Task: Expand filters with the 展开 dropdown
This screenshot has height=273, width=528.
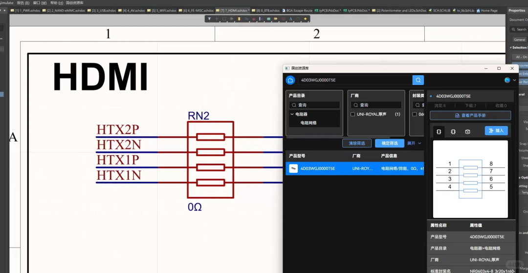Action: [x=414, y=143]
